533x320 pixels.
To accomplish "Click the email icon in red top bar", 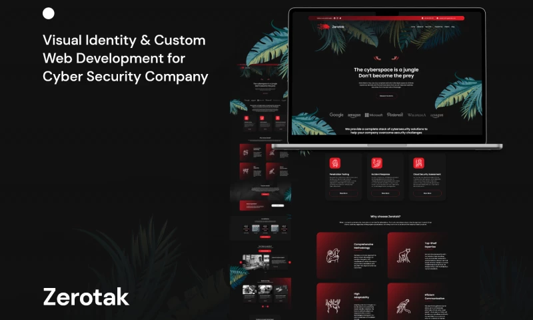I will tap(438, 18).
